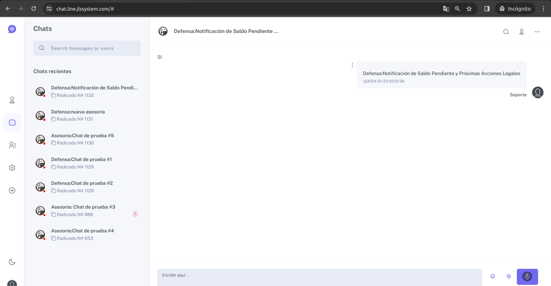Open settings gear in sidebar
This screenshot has height=286, width=551.
click(12, 168)
